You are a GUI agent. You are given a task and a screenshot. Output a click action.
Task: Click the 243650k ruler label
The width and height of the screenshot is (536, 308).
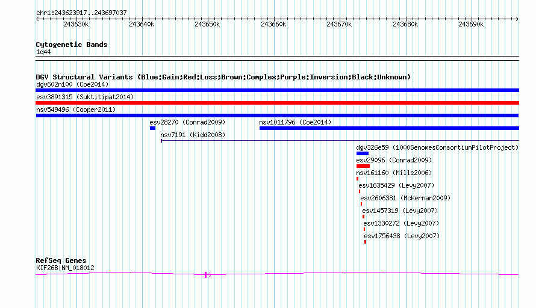(207, 24)
